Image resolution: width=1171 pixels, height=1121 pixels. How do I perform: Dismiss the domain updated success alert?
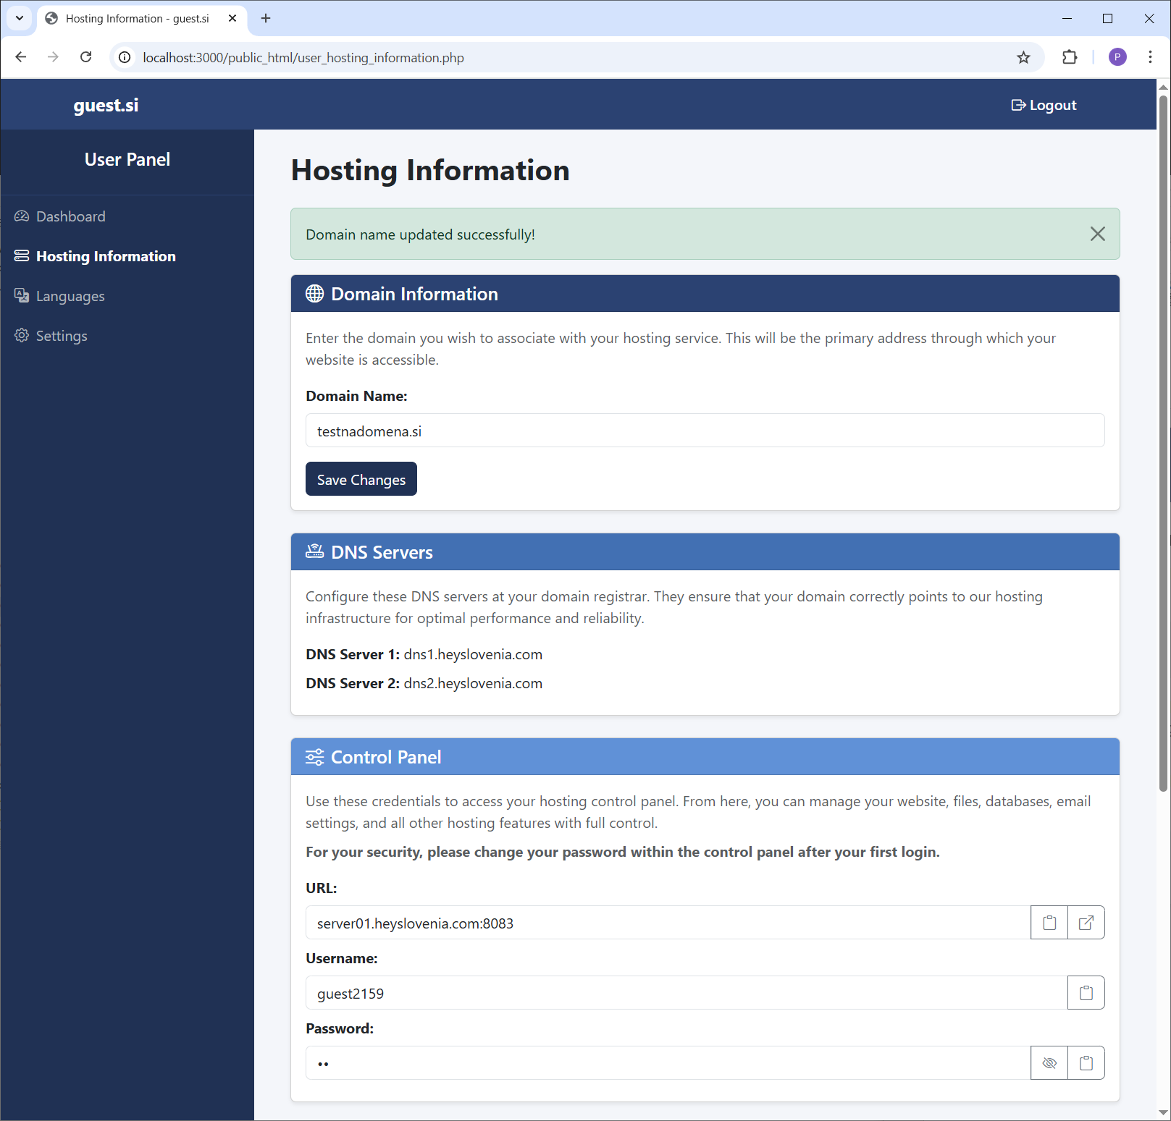1097,234
